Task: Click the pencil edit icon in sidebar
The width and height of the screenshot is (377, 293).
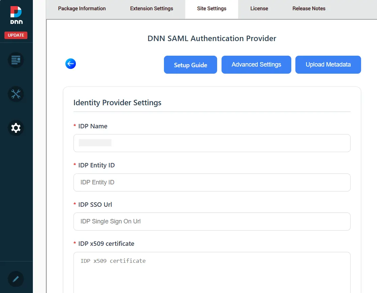Action: (16, 279)
